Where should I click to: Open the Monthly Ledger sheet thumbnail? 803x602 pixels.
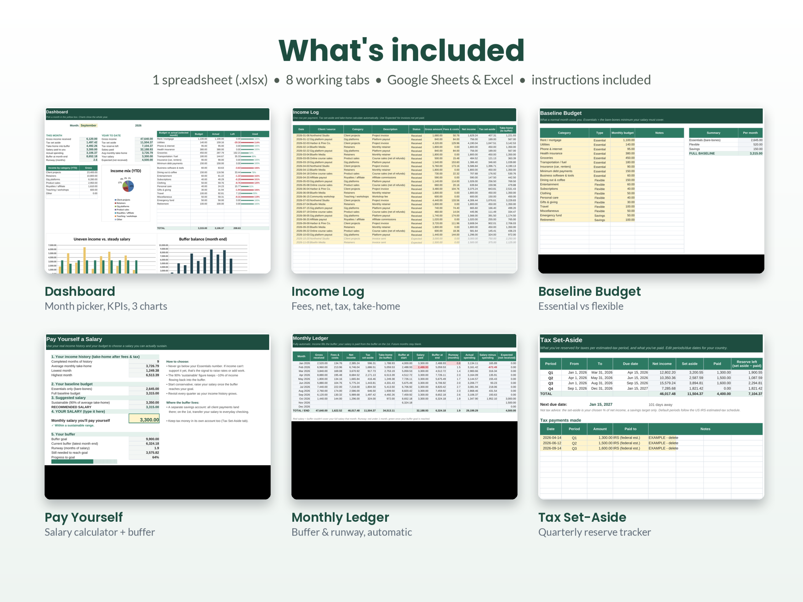[404, 417]
